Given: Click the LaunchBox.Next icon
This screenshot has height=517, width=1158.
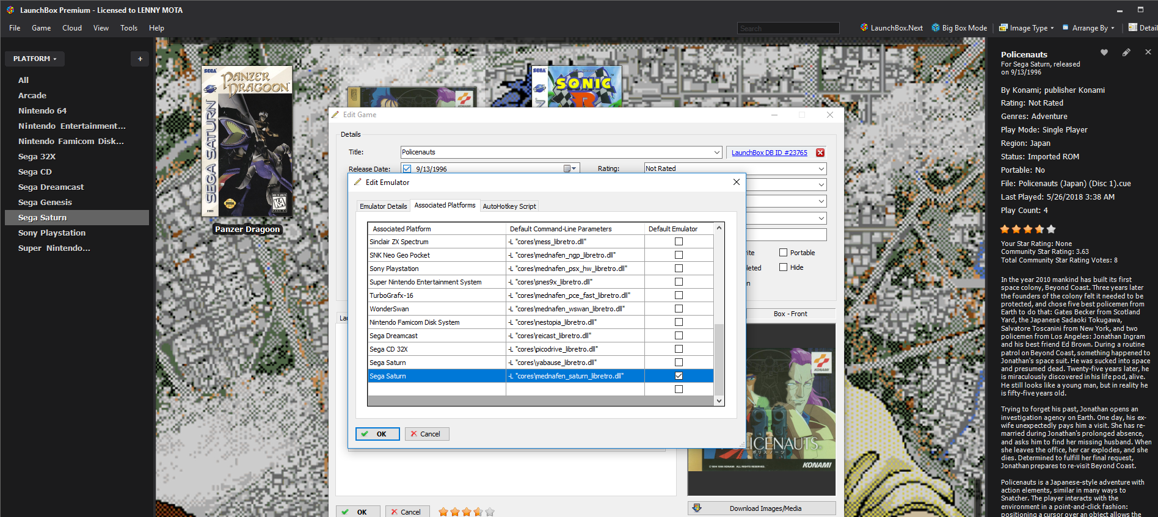Looking at the screenshot, I should (864, 27).
